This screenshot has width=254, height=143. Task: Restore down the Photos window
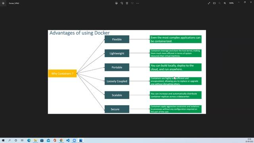point(245,2)
